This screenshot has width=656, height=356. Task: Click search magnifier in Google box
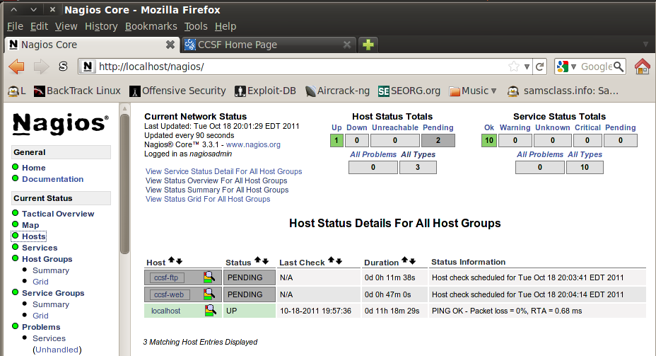619,67
